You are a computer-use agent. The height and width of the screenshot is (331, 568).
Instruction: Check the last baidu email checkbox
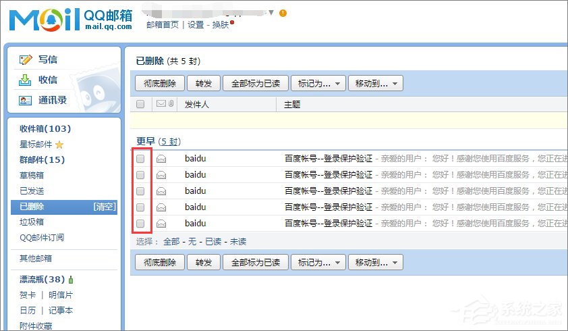coord(140,223)
